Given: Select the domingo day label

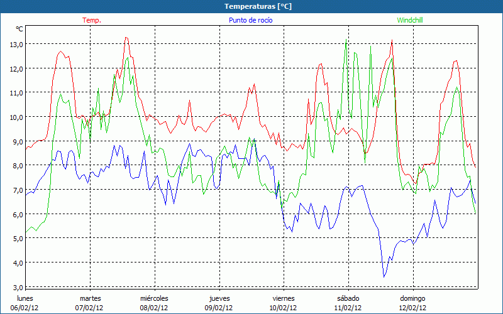Looking at the screenshot, I should pos(412,298).
